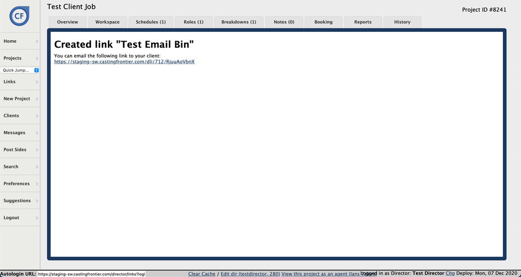The width and height of the screenshot is (521, 277).
Task: Open Clients in the sidebar
Action: 20,116
